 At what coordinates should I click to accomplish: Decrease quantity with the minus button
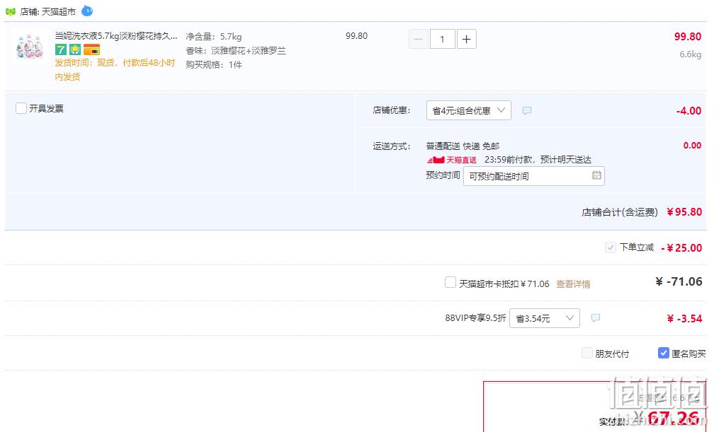tap(419, 39)
